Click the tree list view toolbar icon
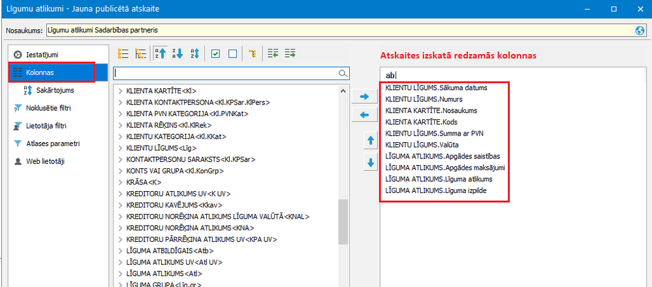Image resolution: width=652 pixels, height=287 pixels. (140, 53)
